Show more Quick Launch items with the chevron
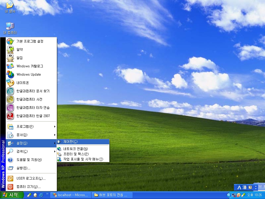 click(x=47, y=194)
